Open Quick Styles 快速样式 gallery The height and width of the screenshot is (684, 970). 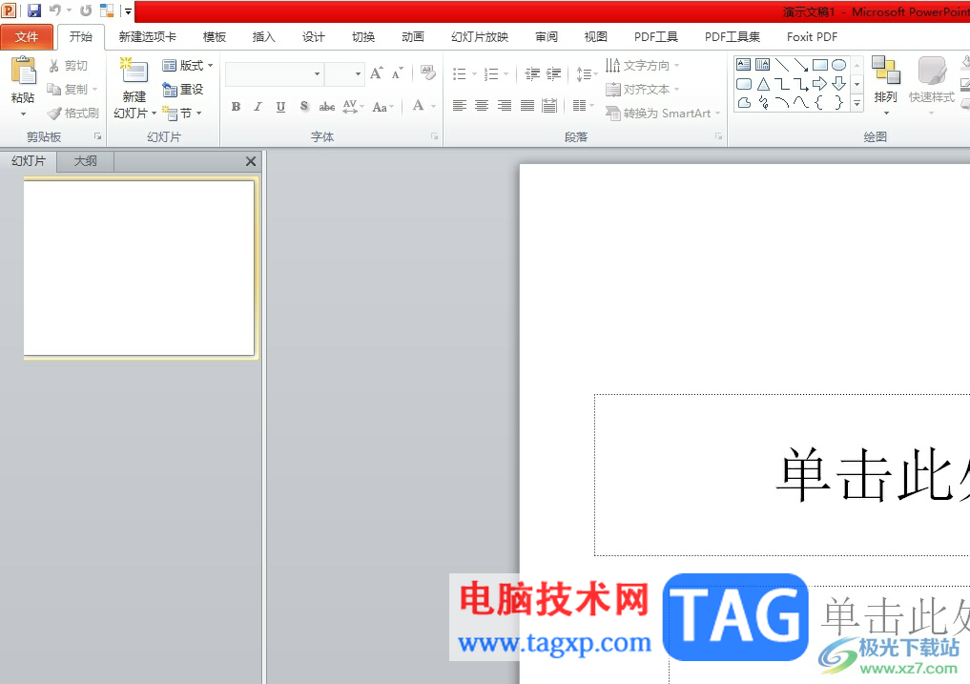932,86
